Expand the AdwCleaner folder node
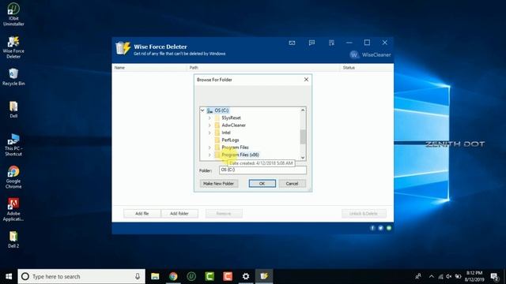506x284 pixels. tap(210, 125)
